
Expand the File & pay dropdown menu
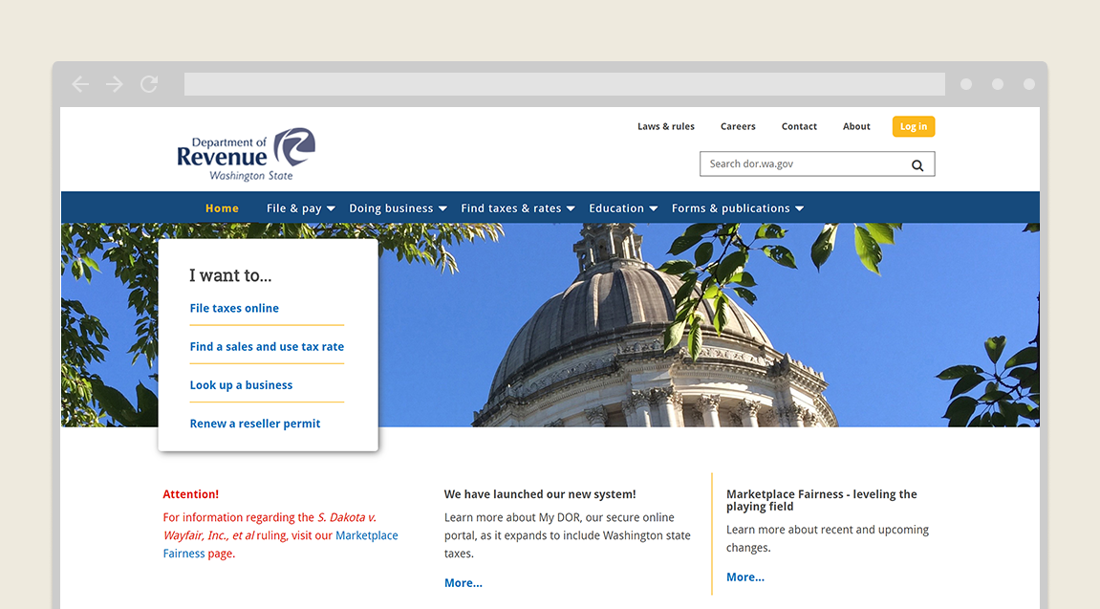pos(300,208)
